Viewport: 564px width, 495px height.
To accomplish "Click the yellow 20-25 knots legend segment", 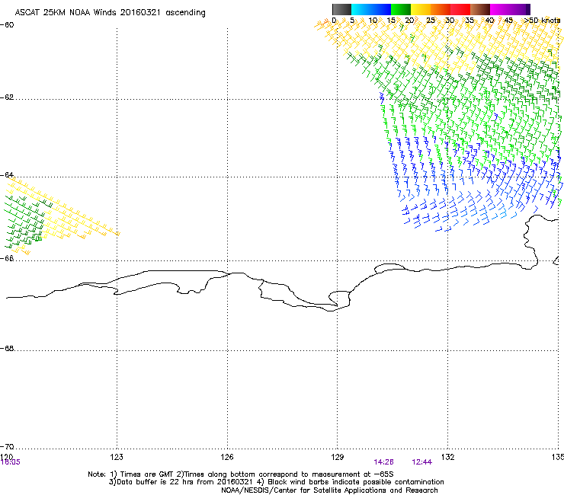I will 421,9.
